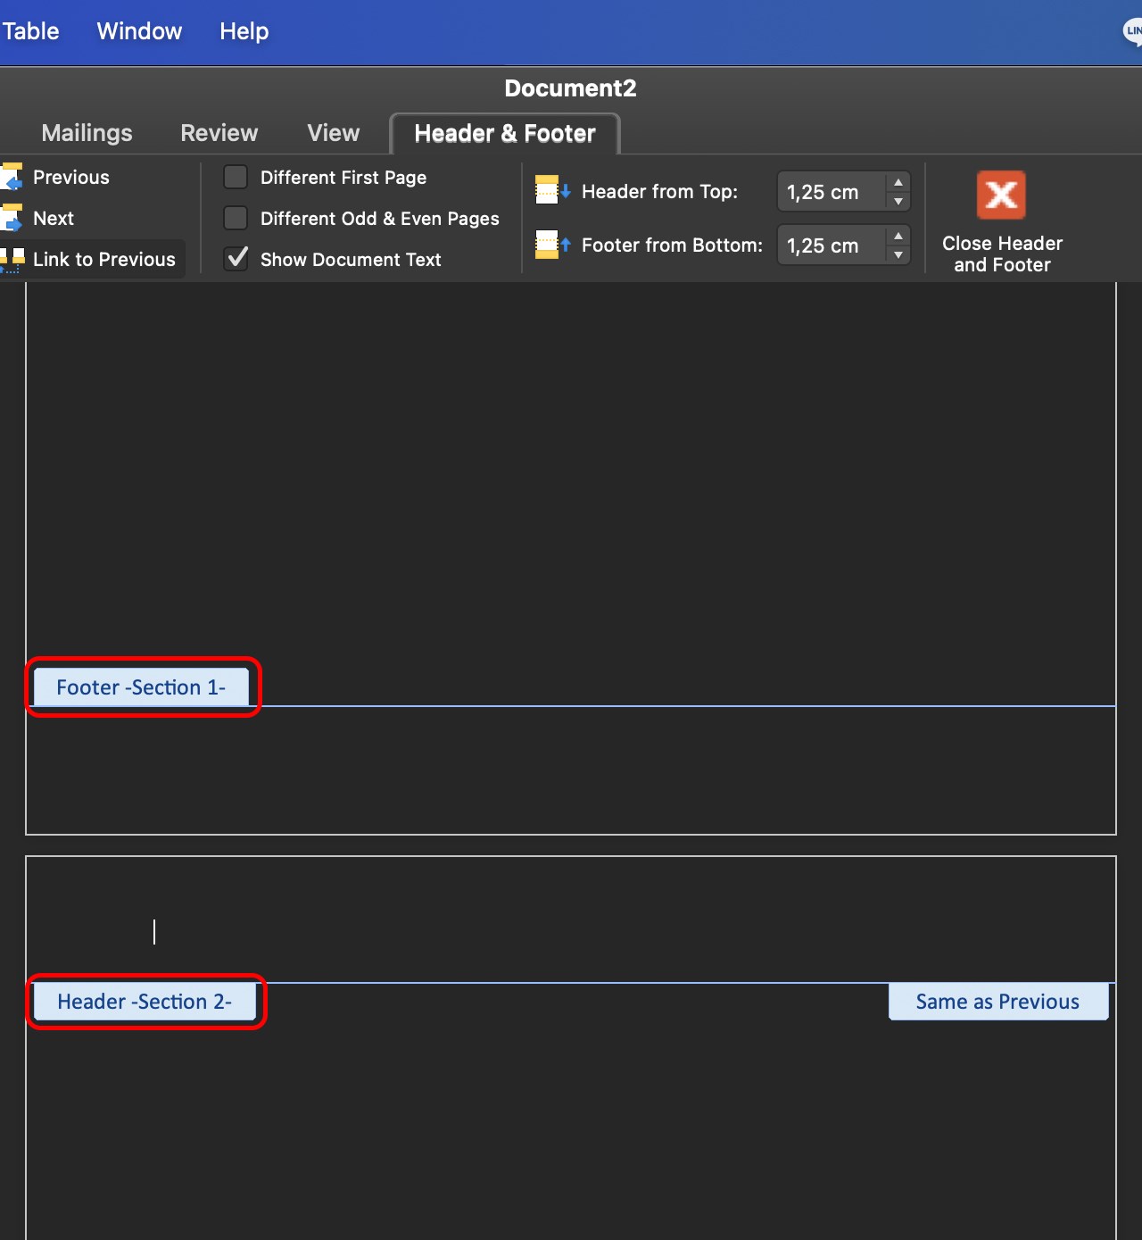Decrease Footer from Bottom value

pos(898,255)
